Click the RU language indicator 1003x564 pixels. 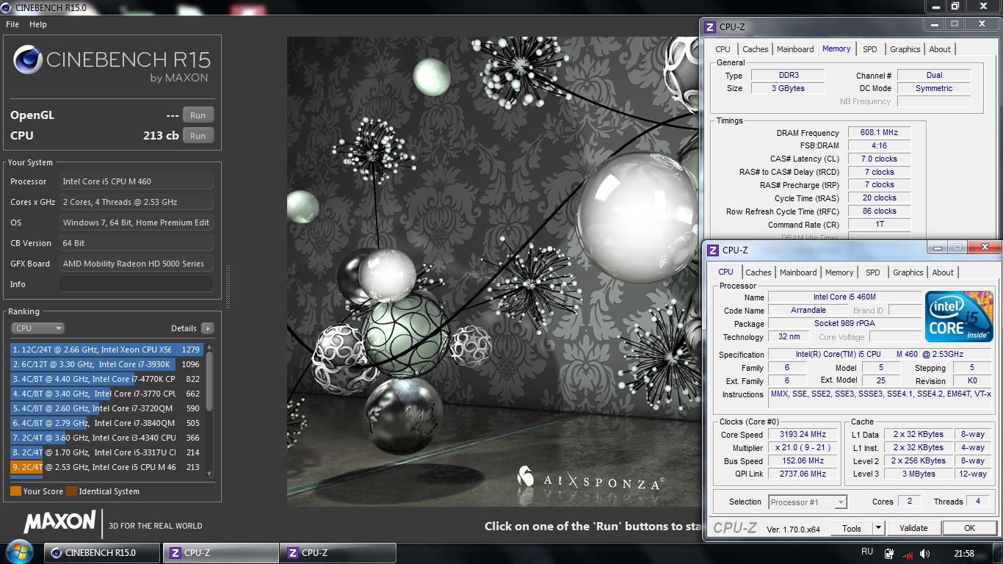coord(867,552)
